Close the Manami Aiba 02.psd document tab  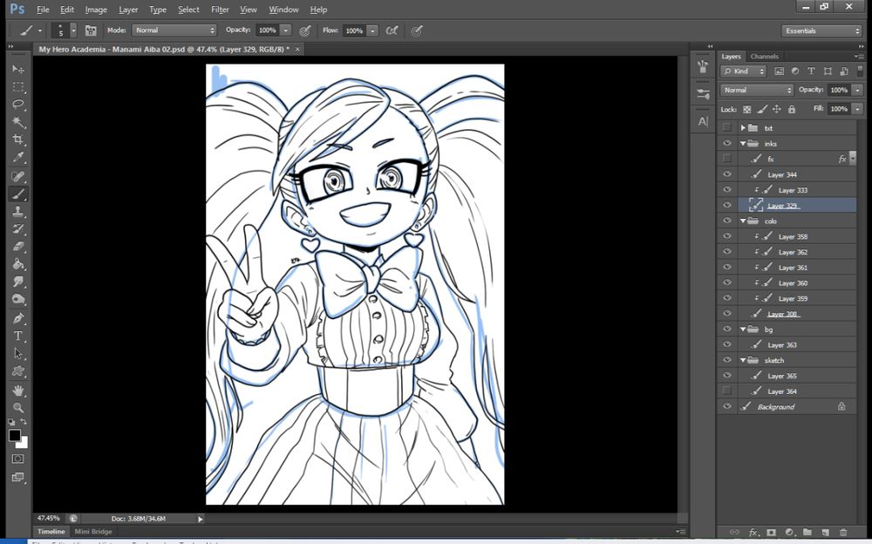pyautogui.click(x=297, y=49)
